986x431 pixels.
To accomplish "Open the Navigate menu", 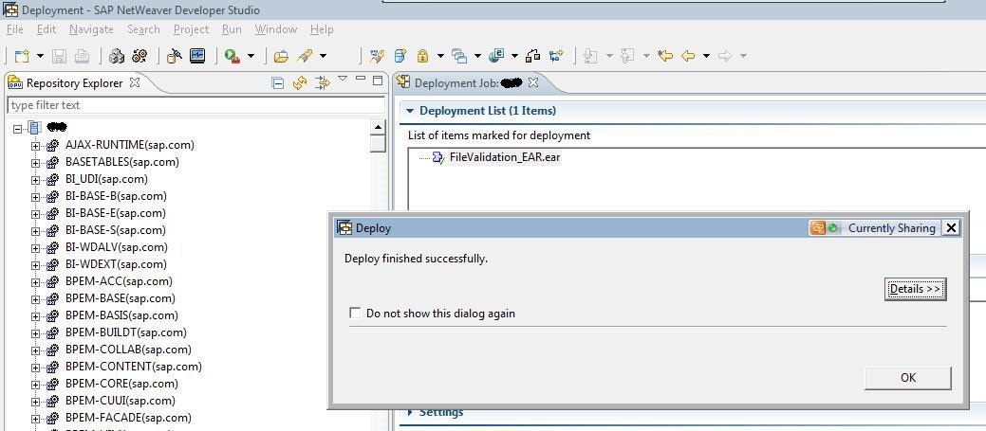I will pyautogui.click(x=91, y=29).
